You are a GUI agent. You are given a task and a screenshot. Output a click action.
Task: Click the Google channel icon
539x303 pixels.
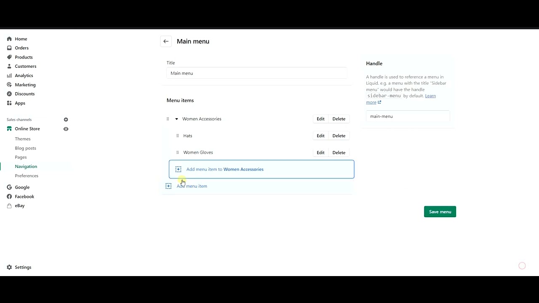pos(9,187)
